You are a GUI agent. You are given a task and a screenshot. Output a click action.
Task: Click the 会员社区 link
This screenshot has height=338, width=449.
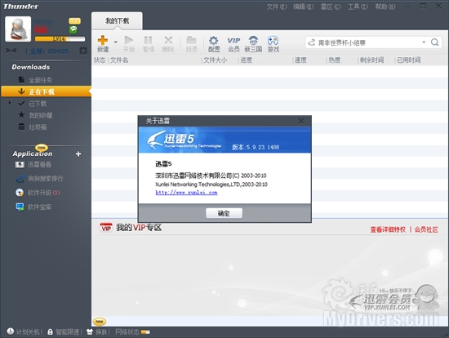426,229
